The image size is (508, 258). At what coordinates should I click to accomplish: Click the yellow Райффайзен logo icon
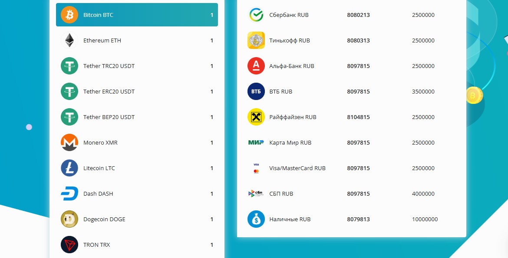click(x=256, y=117)
